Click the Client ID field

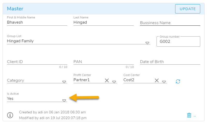tap(37, 62)
